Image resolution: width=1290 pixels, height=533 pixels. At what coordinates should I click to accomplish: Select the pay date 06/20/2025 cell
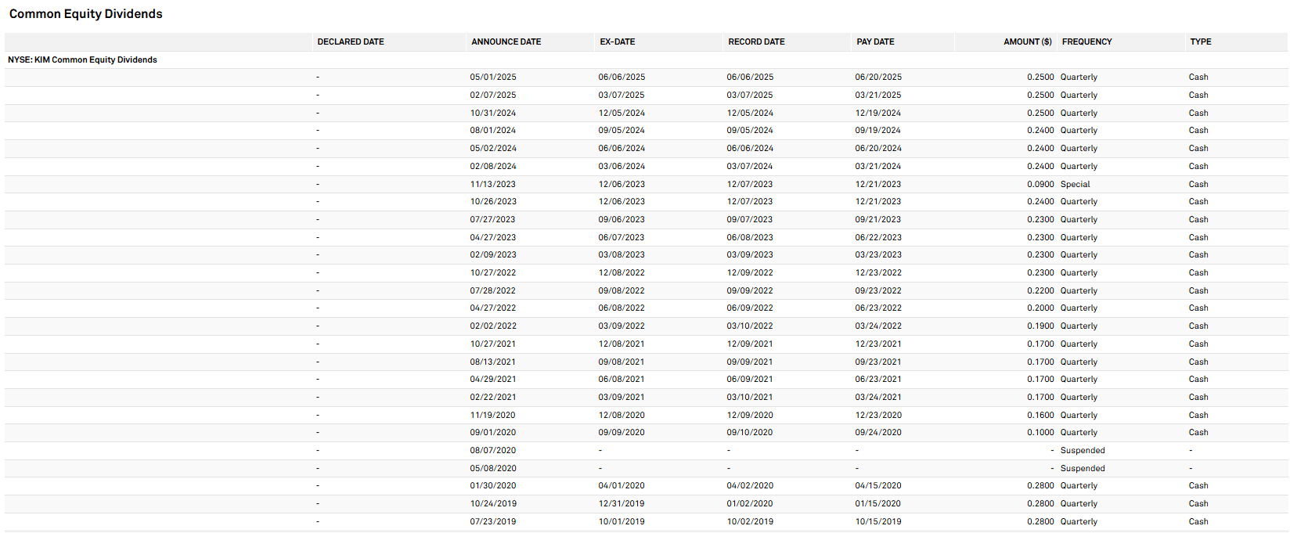[x=878, y=77]
